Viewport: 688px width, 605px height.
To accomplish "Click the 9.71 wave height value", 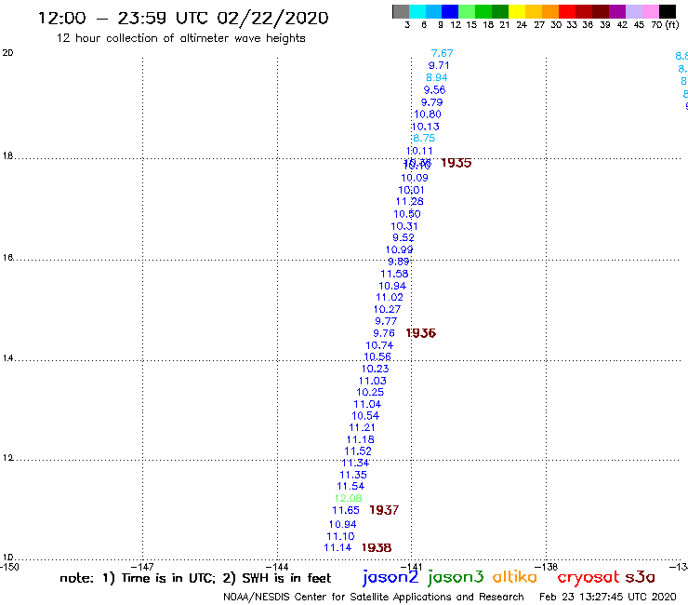I will pos(439,65).
